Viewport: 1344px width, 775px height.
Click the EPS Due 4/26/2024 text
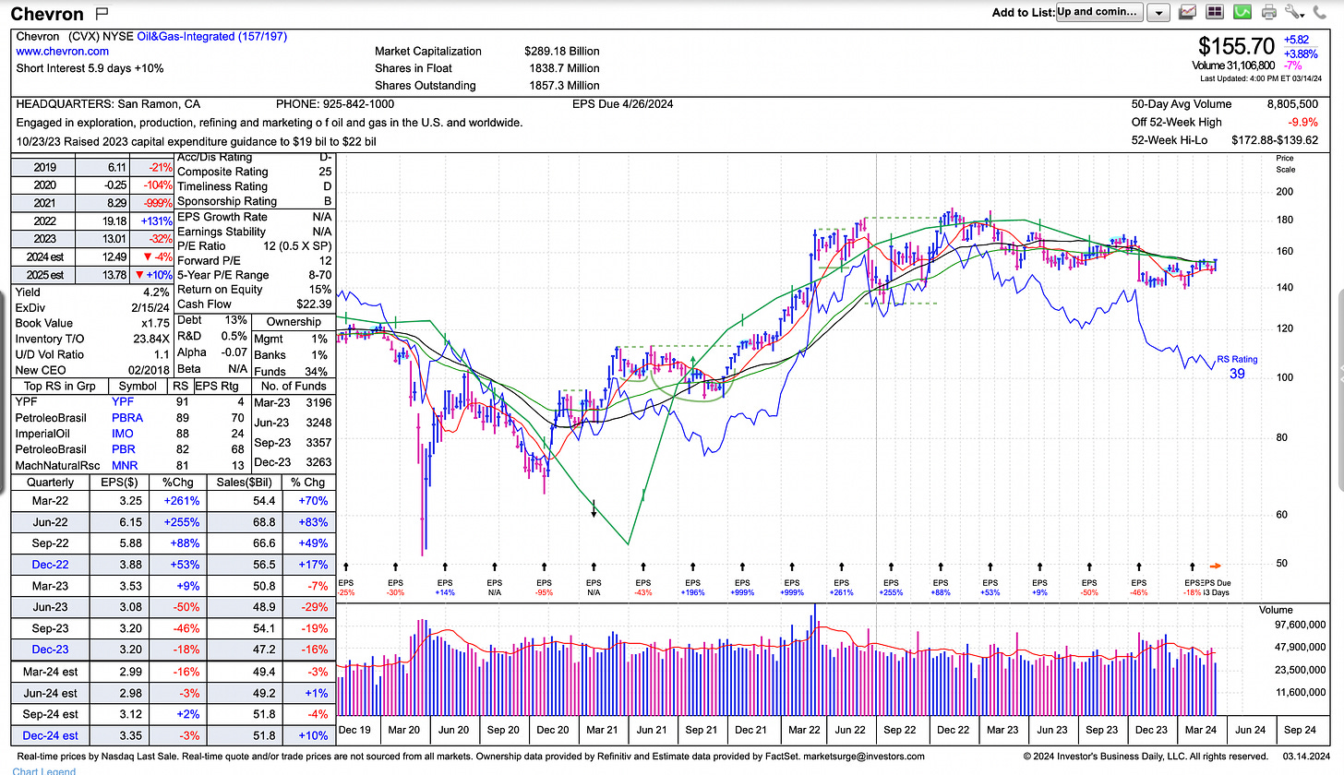point(623,104)
